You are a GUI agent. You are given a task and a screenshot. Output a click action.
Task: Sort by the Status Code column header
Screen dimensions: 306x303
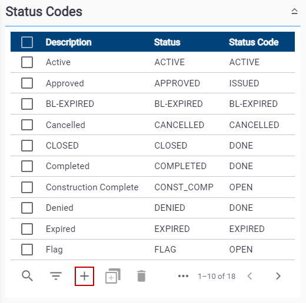click(x=254, y=42)
